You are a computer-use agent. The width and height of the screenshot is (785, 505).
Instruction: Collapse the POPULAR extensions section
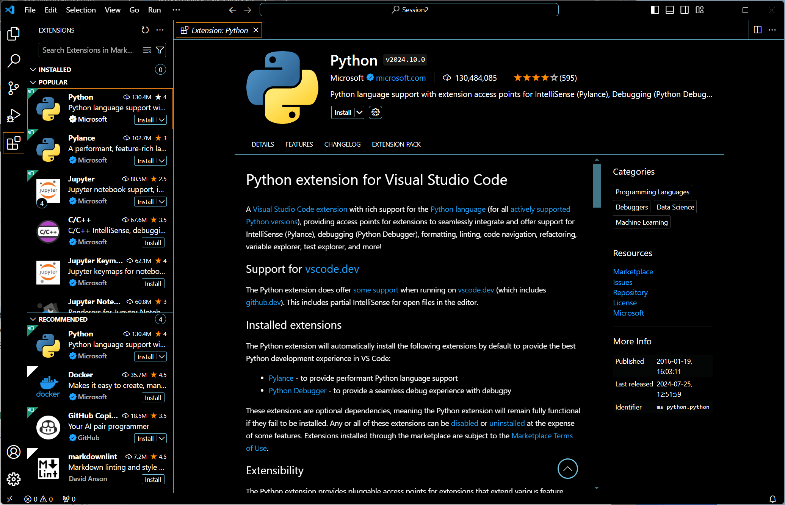click(x=33, y=82)
